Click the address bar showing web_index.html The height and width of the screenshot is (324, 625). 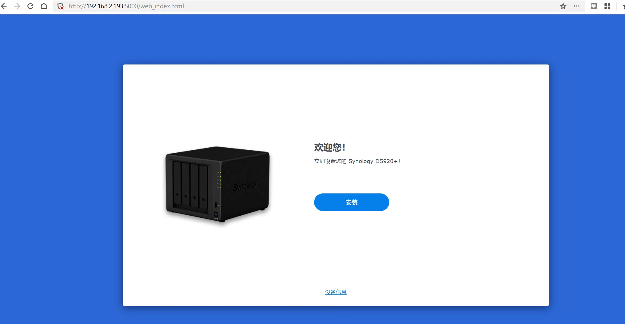click(x=126, y=6)
